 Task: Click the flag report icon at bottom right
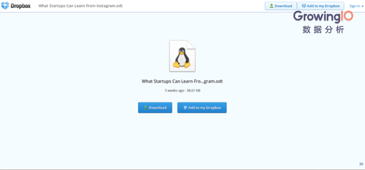(x=361, y=164)
